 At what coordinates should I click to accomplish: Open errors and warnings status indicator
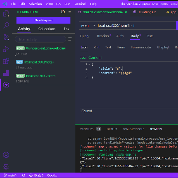[36, 175]
